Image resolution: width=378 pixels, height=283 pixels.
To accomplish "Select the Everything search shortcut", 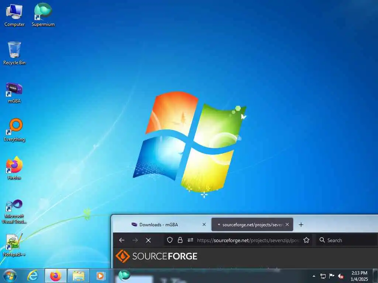I will click(14, 130).
